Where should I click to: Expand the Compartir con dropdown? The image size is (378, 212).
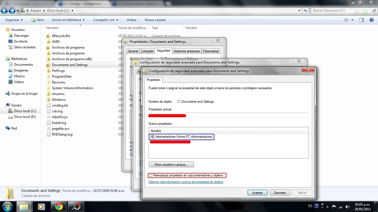tap(106, 20)
